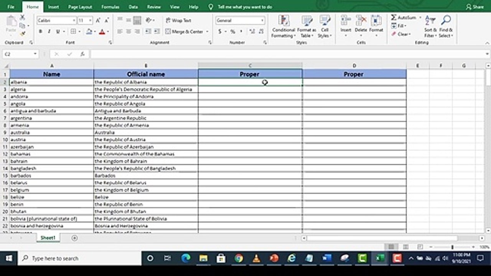
Task: Open the Font Color dropdown arrow
Action: [x=108, y=31]
